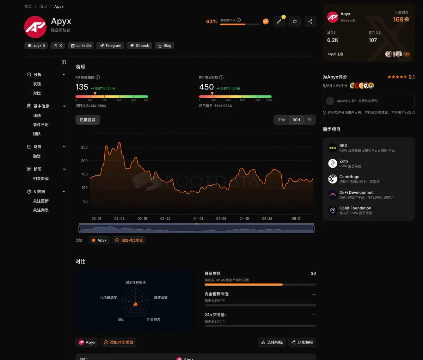The width and height of the screenshot is (423, 360).
Task: Click the 5,150人已评分 text
Action: tap(335, 86)
